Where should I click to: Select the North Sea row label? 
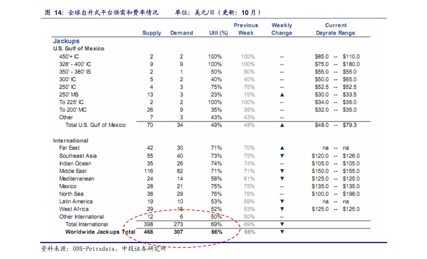coord(71,194)
